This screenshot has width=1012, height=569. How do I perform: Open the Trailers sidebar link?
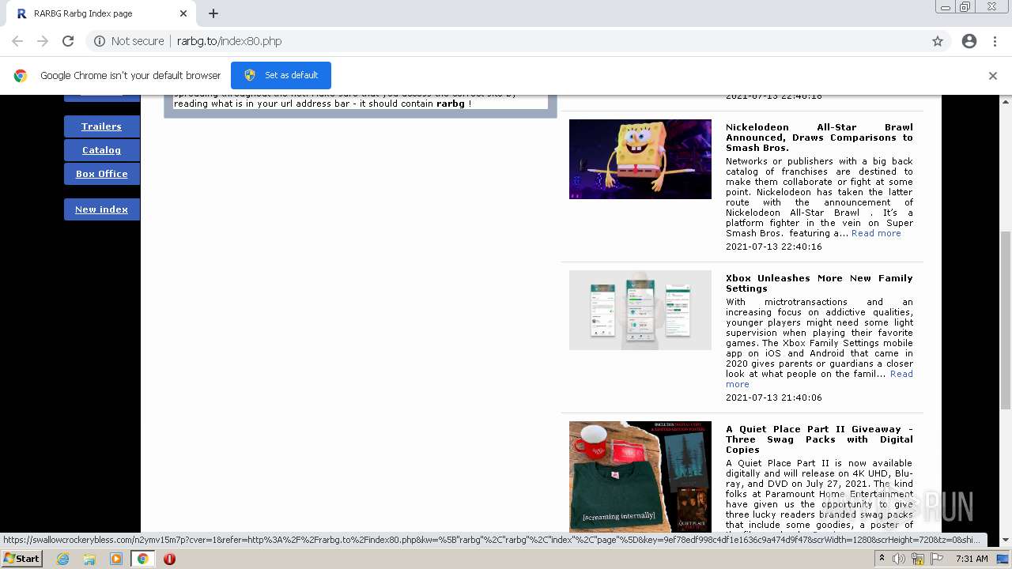pos(101,126)
